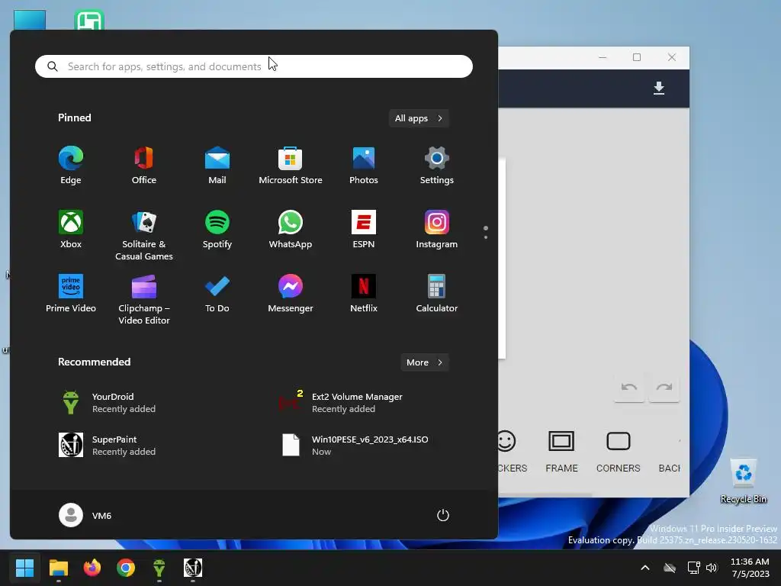
Task: Open Clipchamp – Video Editor
Action: [144, 299]
